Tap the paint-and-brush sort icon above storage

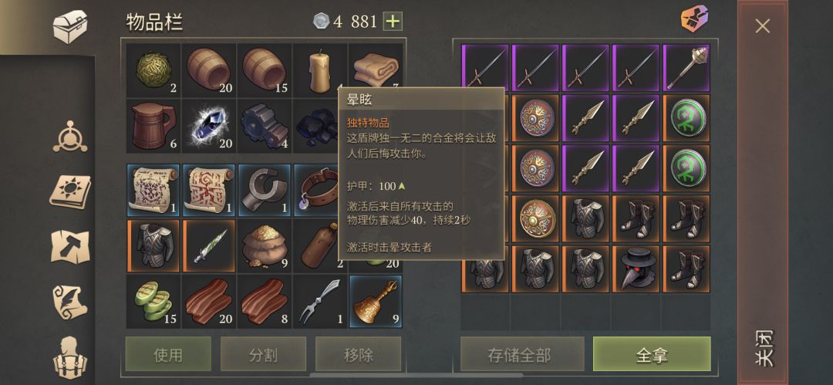pos(694,20)
